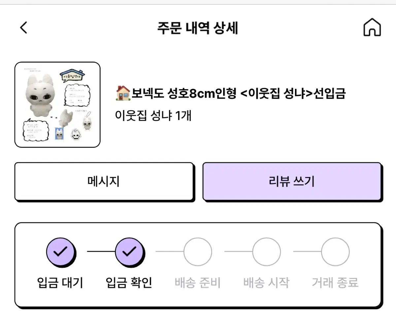The height and width of the screenshot is (311, 396).
Task: Go back with the left chevron arrow
Action: (23, 28)
